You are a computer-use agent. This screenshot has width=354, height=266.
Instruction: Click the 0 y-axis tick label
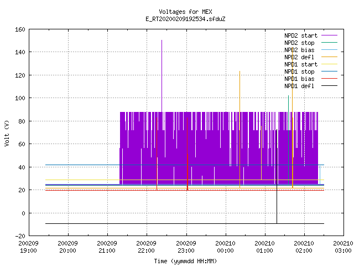coord(23,213)
